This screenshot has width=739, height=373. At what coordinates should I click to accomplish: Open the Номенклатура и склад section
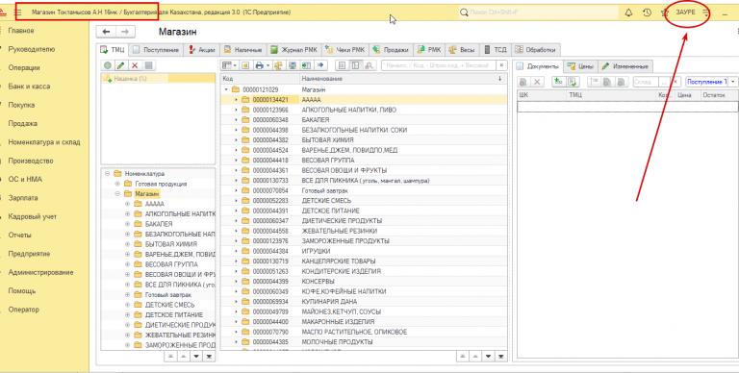[44, 142]
